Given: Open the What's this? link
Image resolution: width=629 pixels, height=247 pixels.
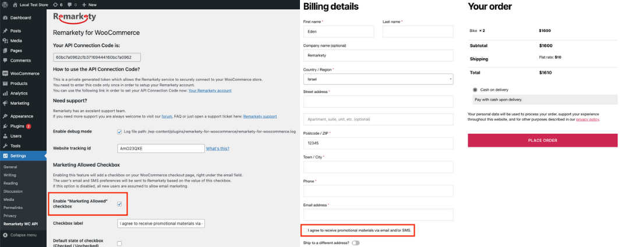Looking at the screenshot, I should [218, 148].
